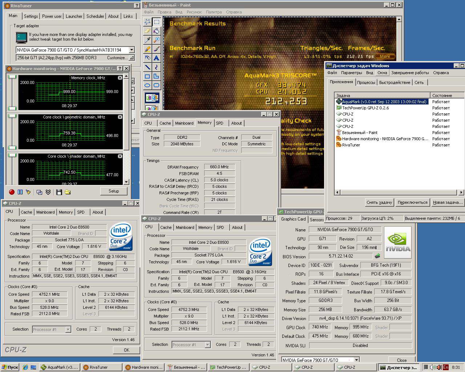
Task: Start recording with red record icon
Action: pyautogui.click(x=12, y=192)
